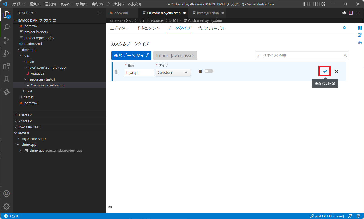364x219 pixels.
Task: Open the ヘルプ(H) menu
Action: point(134,4)
